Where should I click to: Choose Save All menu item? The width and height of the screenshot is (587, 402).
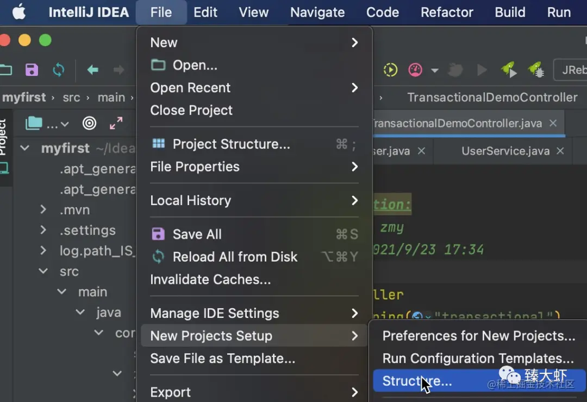254,234
